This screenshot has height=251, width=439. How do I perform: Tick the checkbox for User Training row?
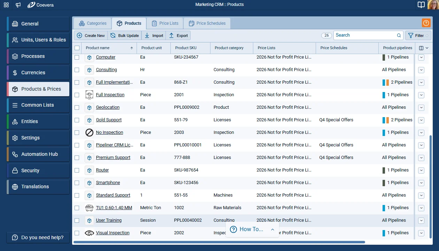click(x=77, y=220)
